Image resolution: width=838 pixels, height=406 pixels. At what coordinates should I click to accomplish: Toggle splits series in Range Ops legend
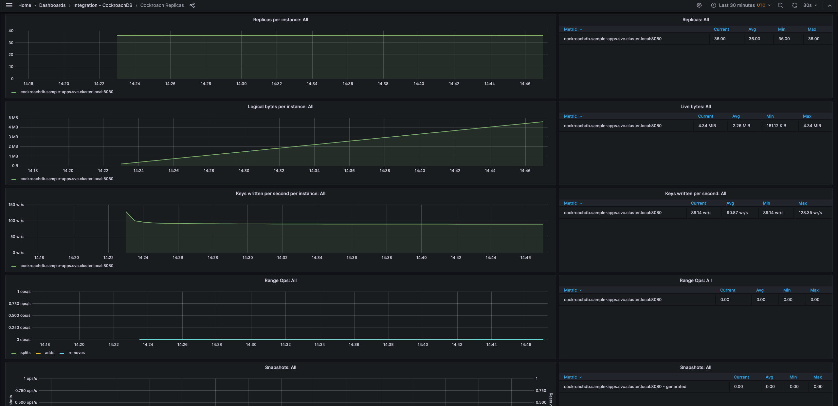tap(25, 353)
